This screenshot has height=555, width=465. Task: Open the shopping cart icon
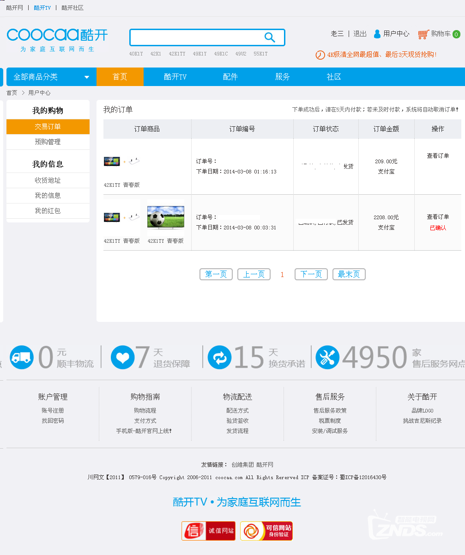click(423, 34)
